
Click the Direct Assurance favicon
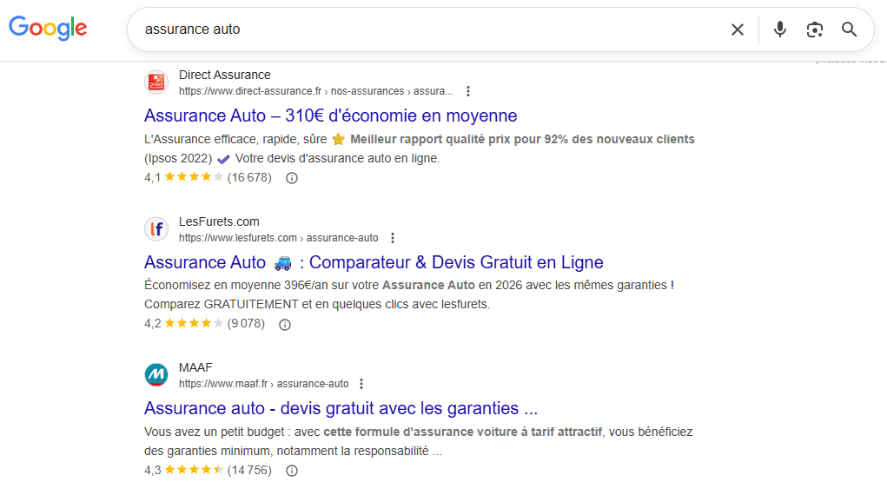point(156,82)
